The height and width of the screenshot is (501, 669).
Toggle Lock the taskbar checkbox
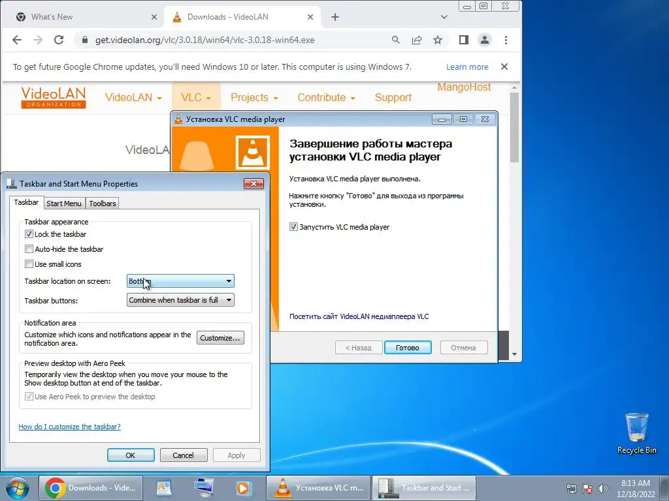pyautogui.click(x=29, y=234)
